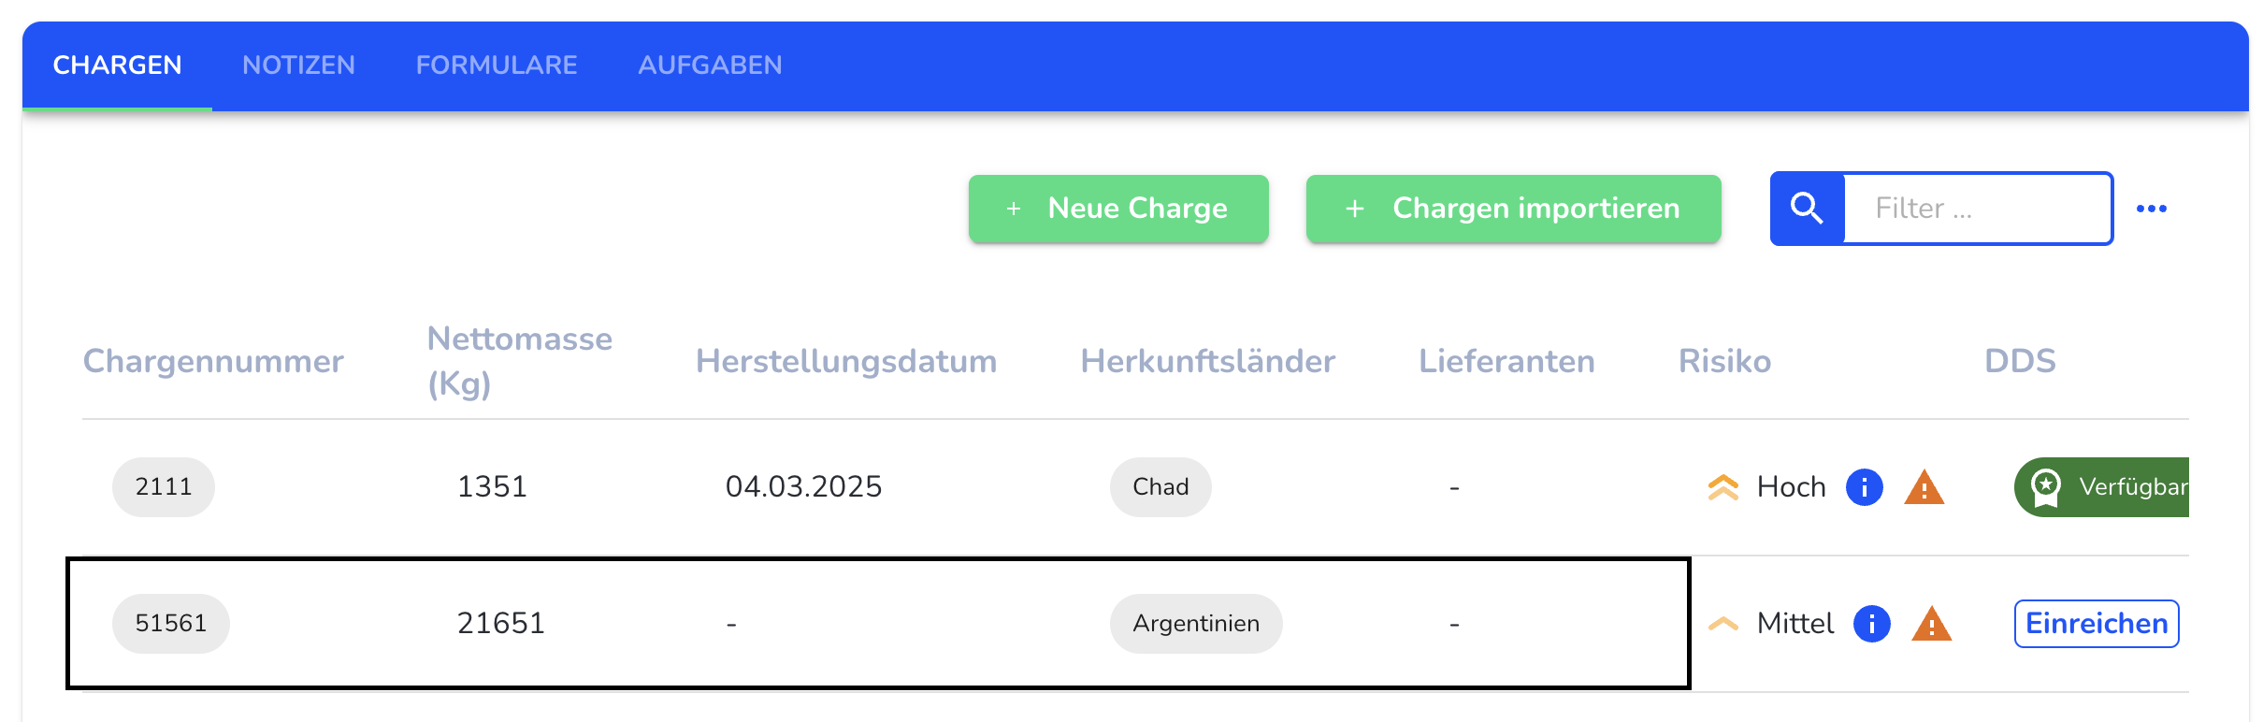Click the Neue Charge button
This screenshot has width=2263, height=722.
click(1118, 209)
